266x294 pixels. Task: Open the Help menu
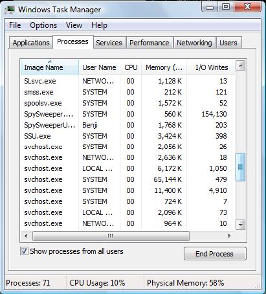click(x=99, y=25)
